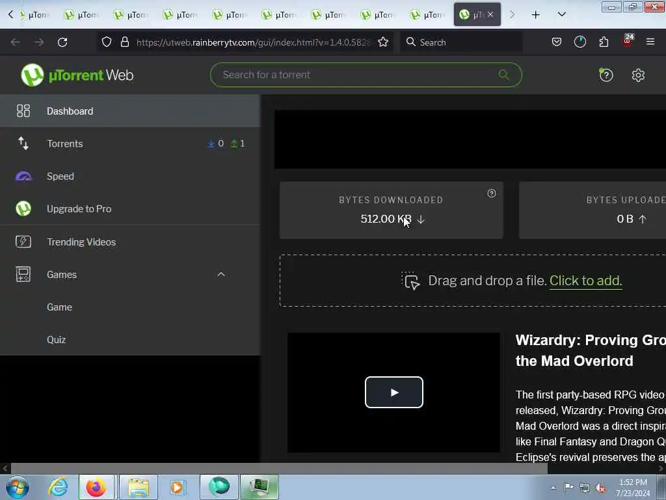
Task: Click the Wizardry: Proving Grounds title
Action: coord(591,350)
